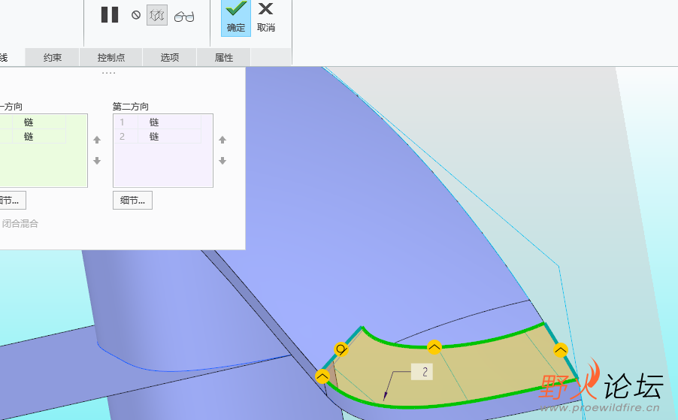Move second direction chain down
The height and width of the screenshot is (420, 678).
click(222, 161)
